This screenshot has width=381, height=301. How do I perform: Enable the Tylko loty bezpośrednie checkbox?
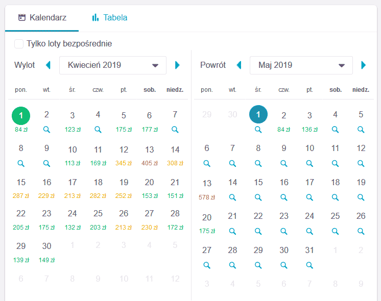19,44
